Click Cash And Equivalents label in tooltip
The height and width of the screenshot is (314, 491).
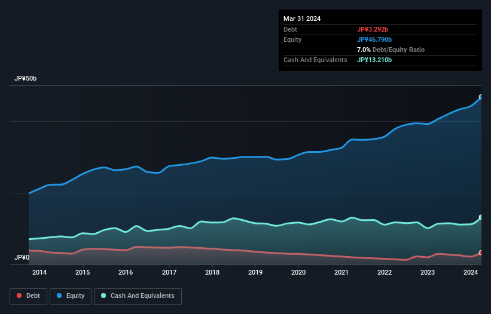(315, 60)
